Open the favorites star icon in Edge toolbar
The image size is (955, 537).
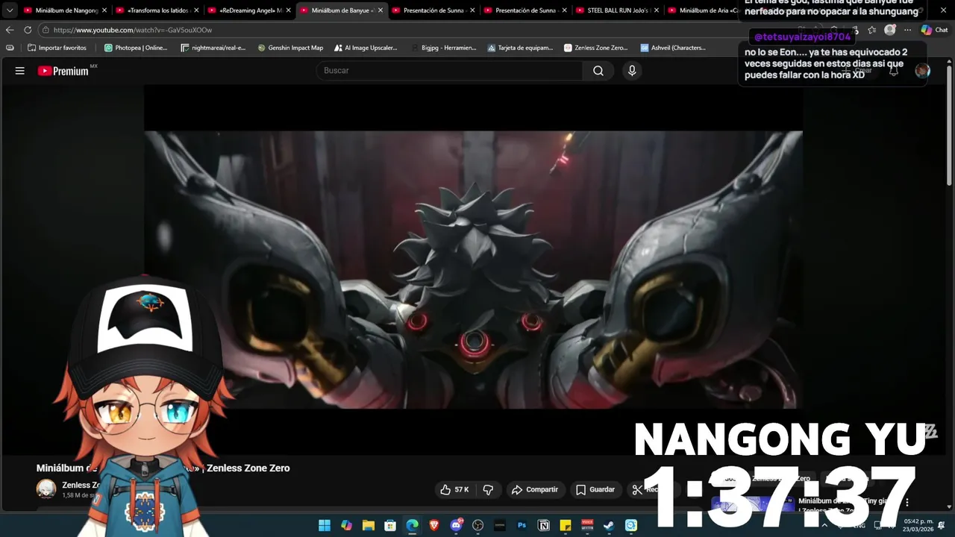point(871,30)
